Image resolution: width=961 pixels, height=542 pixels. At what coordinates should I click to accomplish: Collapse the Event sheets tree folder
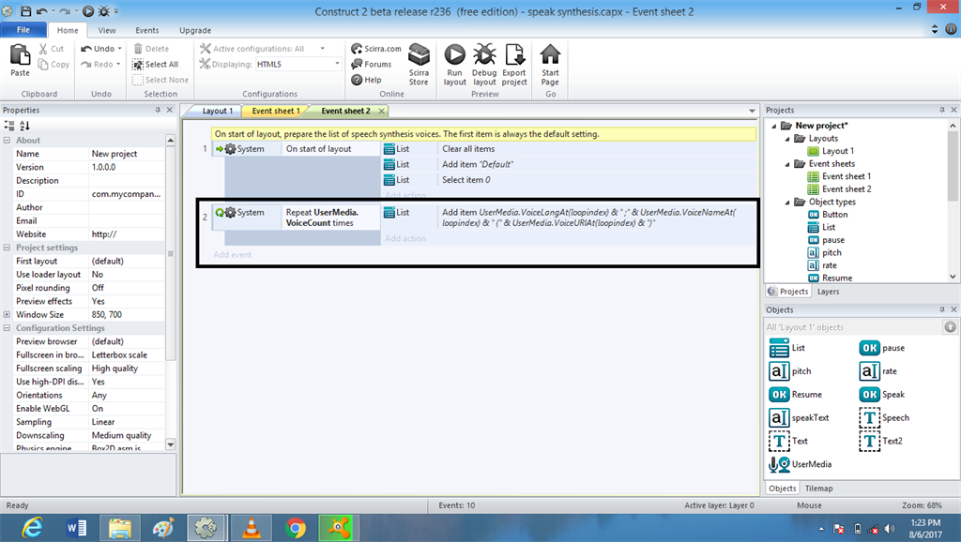[x=787, y=164]
